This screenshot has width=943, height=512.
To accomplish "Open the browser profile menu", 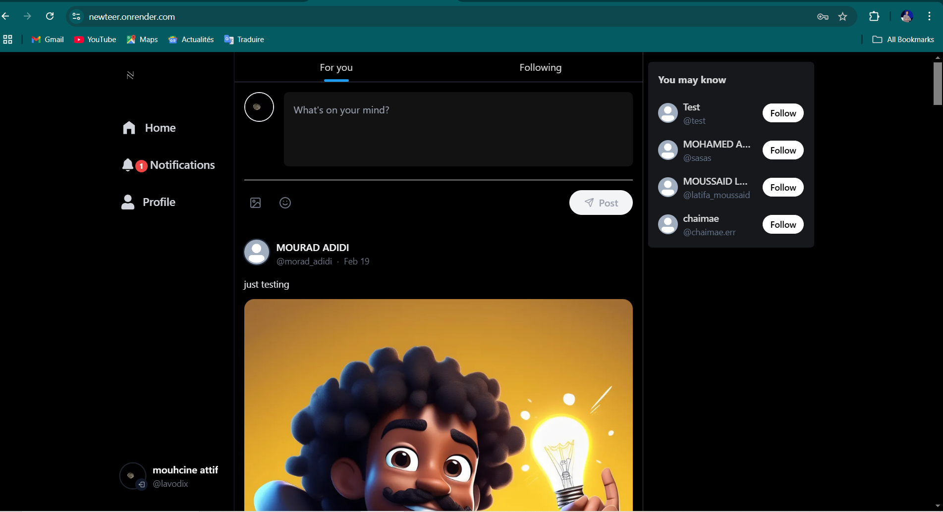I will [906, 16].
